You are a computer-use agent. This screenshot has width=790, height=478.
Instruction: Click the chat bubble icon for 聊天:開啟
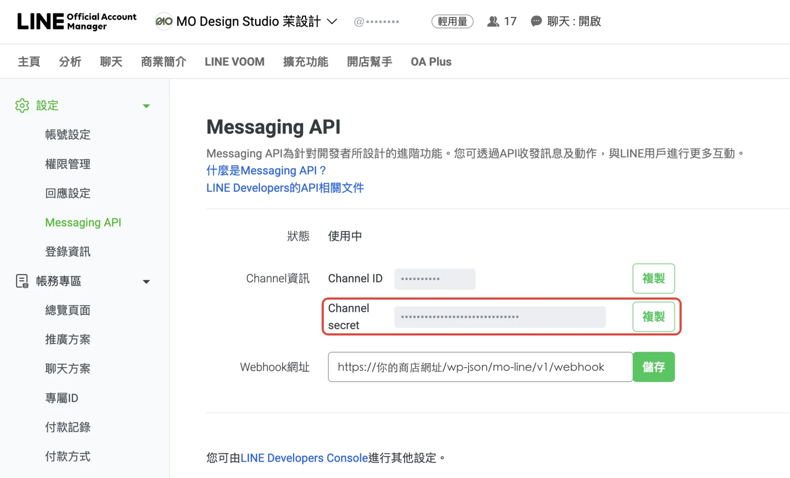(x=536, y=21)
